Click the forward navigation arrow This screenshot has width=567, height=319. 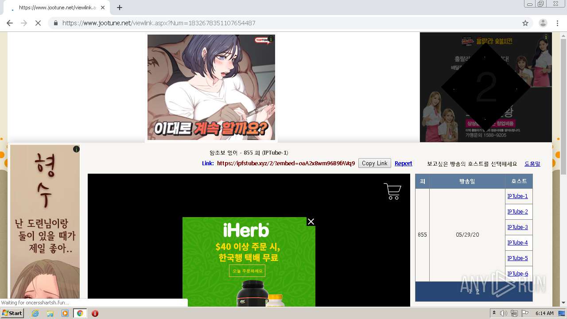[x=24, y=23]
